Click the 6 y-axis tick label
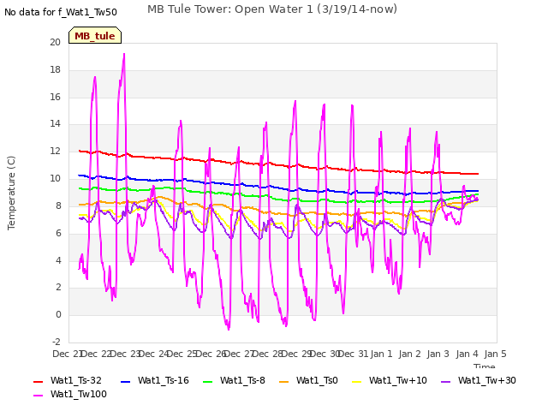The width and height of the screenshot is (548, 411). (x=58, y=233)
